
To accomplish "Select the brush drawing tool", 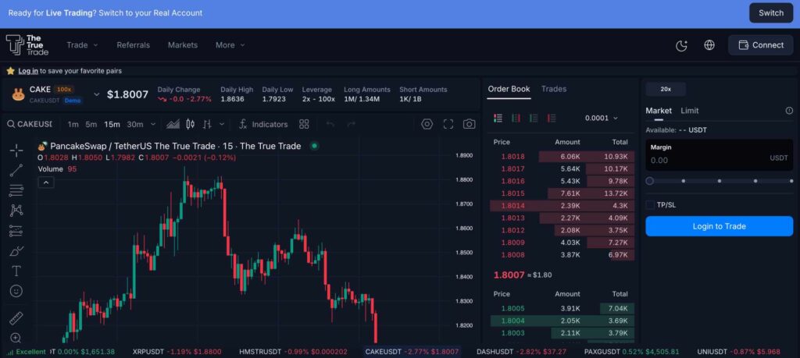I will coord(16,251).
